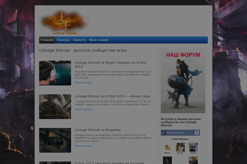Click the group avatar icon in VK widget
This screenshot has height=164, width=247.
[164, 133]
